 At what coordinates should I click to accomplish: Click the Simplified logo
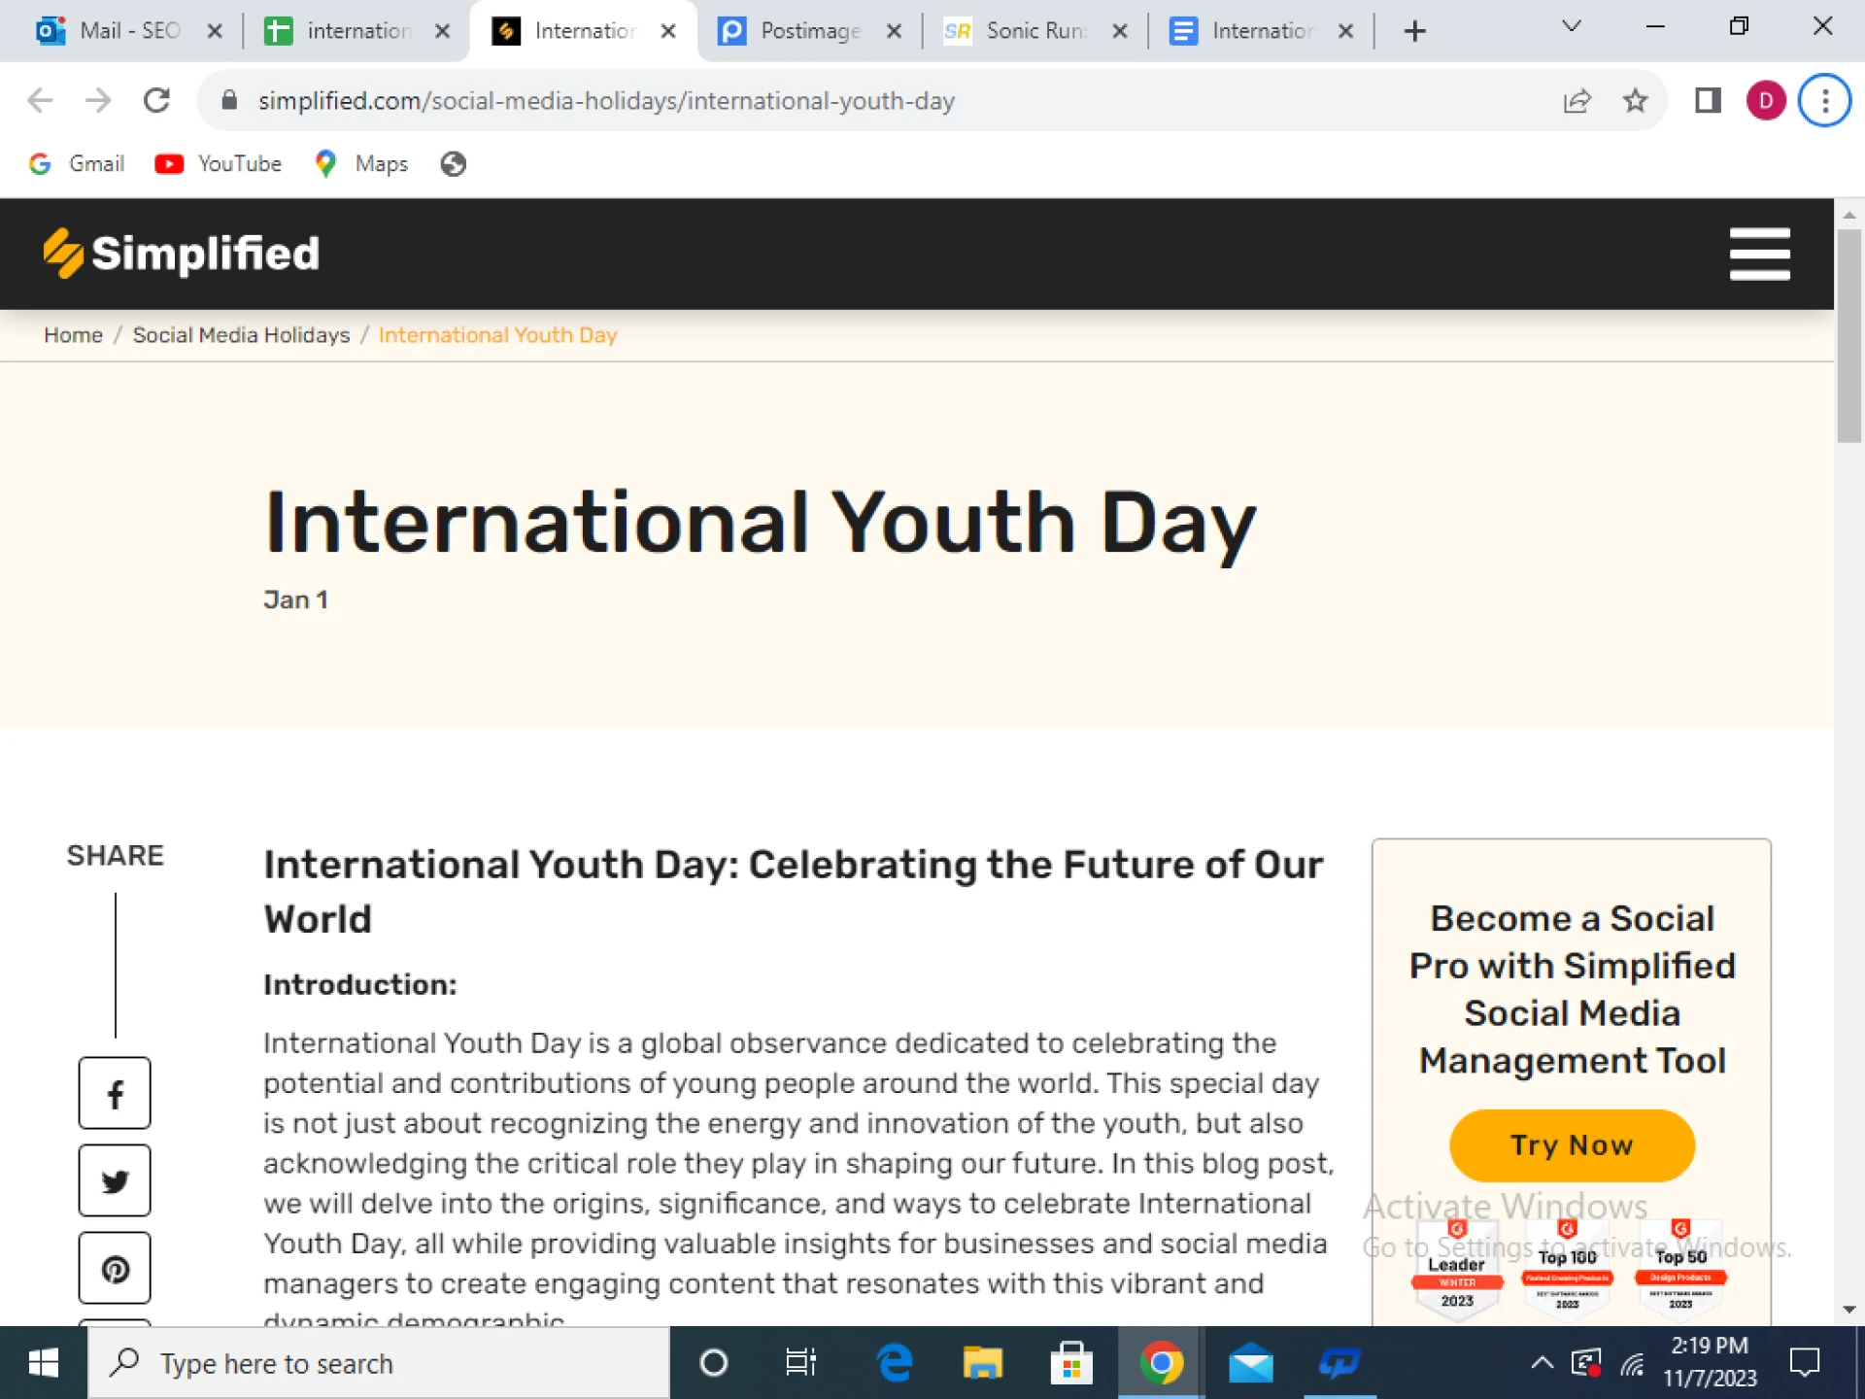coord(180,253)
